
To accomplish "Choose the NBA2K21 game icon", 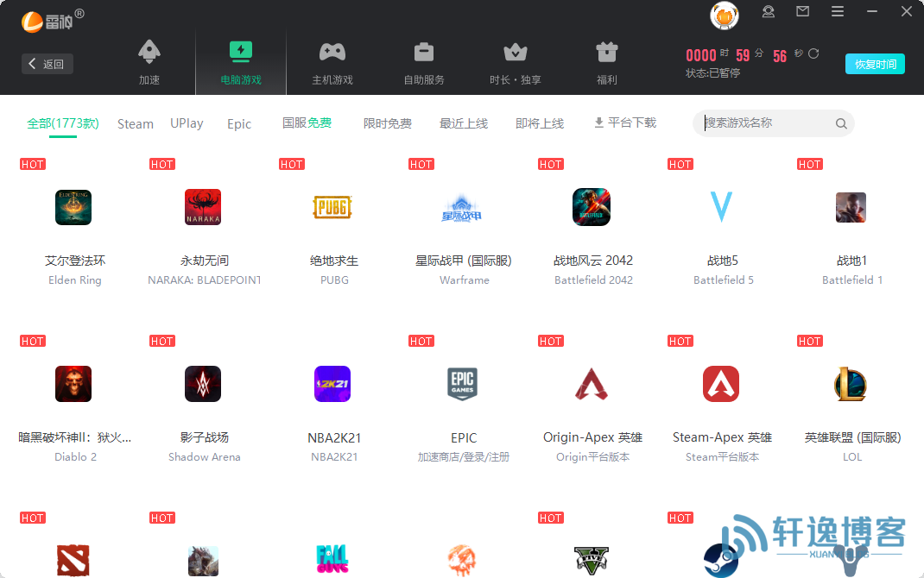I will pyautogui.click(x=332, y=384).
